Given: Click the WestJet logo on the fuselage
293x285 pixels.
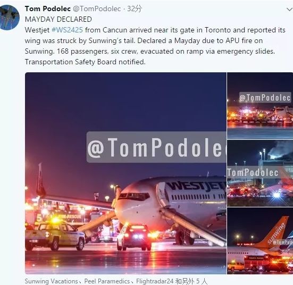Looking at the screenshot, I should tap(196, 186).
